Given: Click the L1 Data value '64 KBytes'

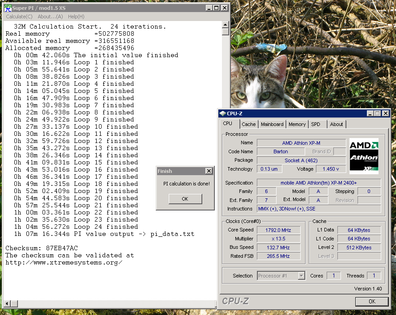Looking at the screenshot, I should click(x=359, y=230).
